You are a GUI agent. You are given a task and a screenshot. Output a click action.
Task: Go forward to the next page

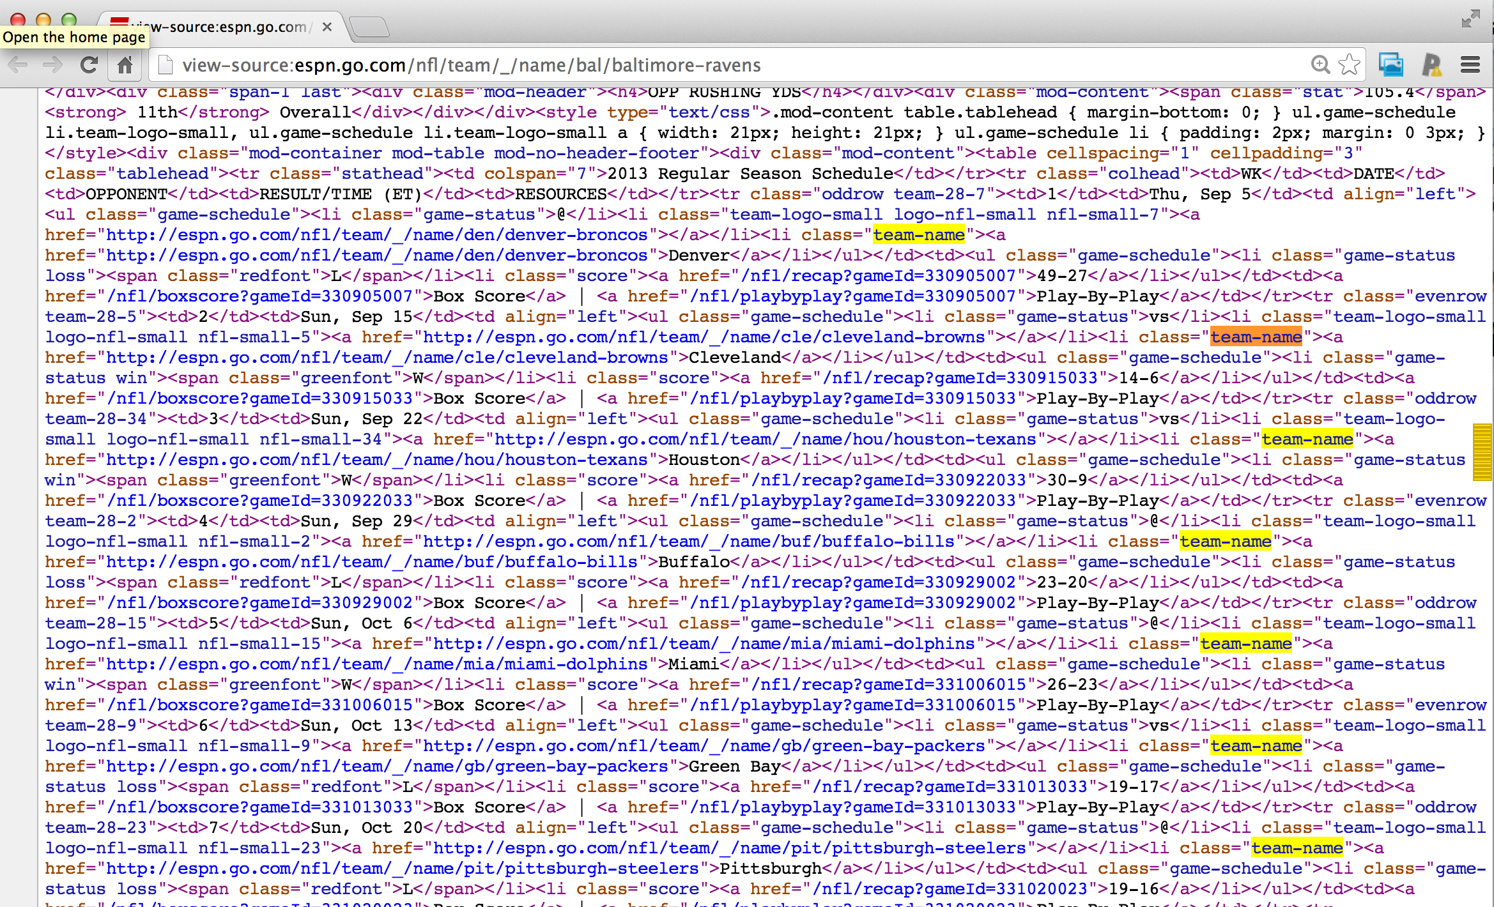tap(52, 65)
